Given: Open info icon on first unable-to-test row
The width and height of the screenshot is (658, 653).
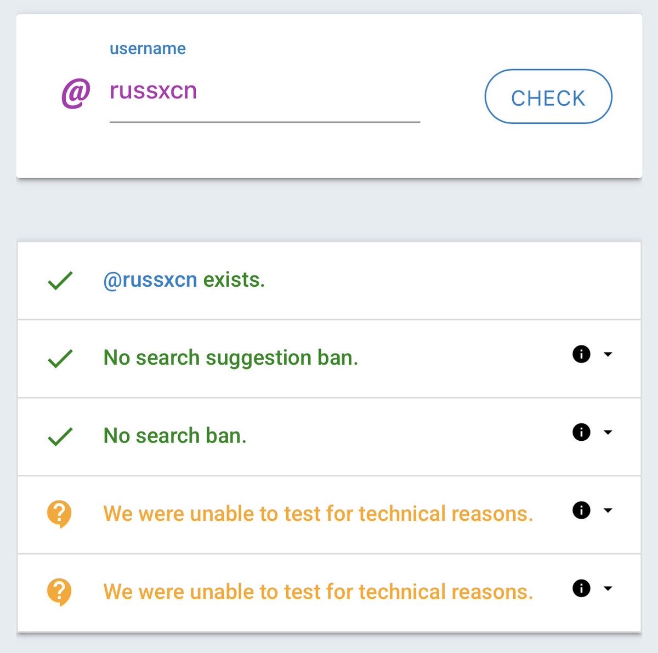Looking at the screenshot, I should click(581, 510).
